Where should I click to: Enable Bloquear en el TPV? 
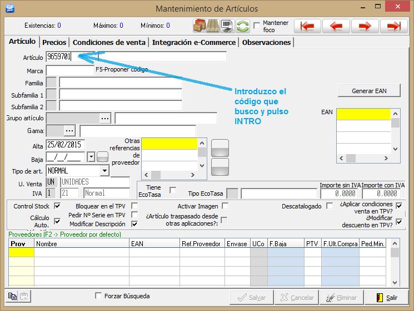[x=134, y=206]
